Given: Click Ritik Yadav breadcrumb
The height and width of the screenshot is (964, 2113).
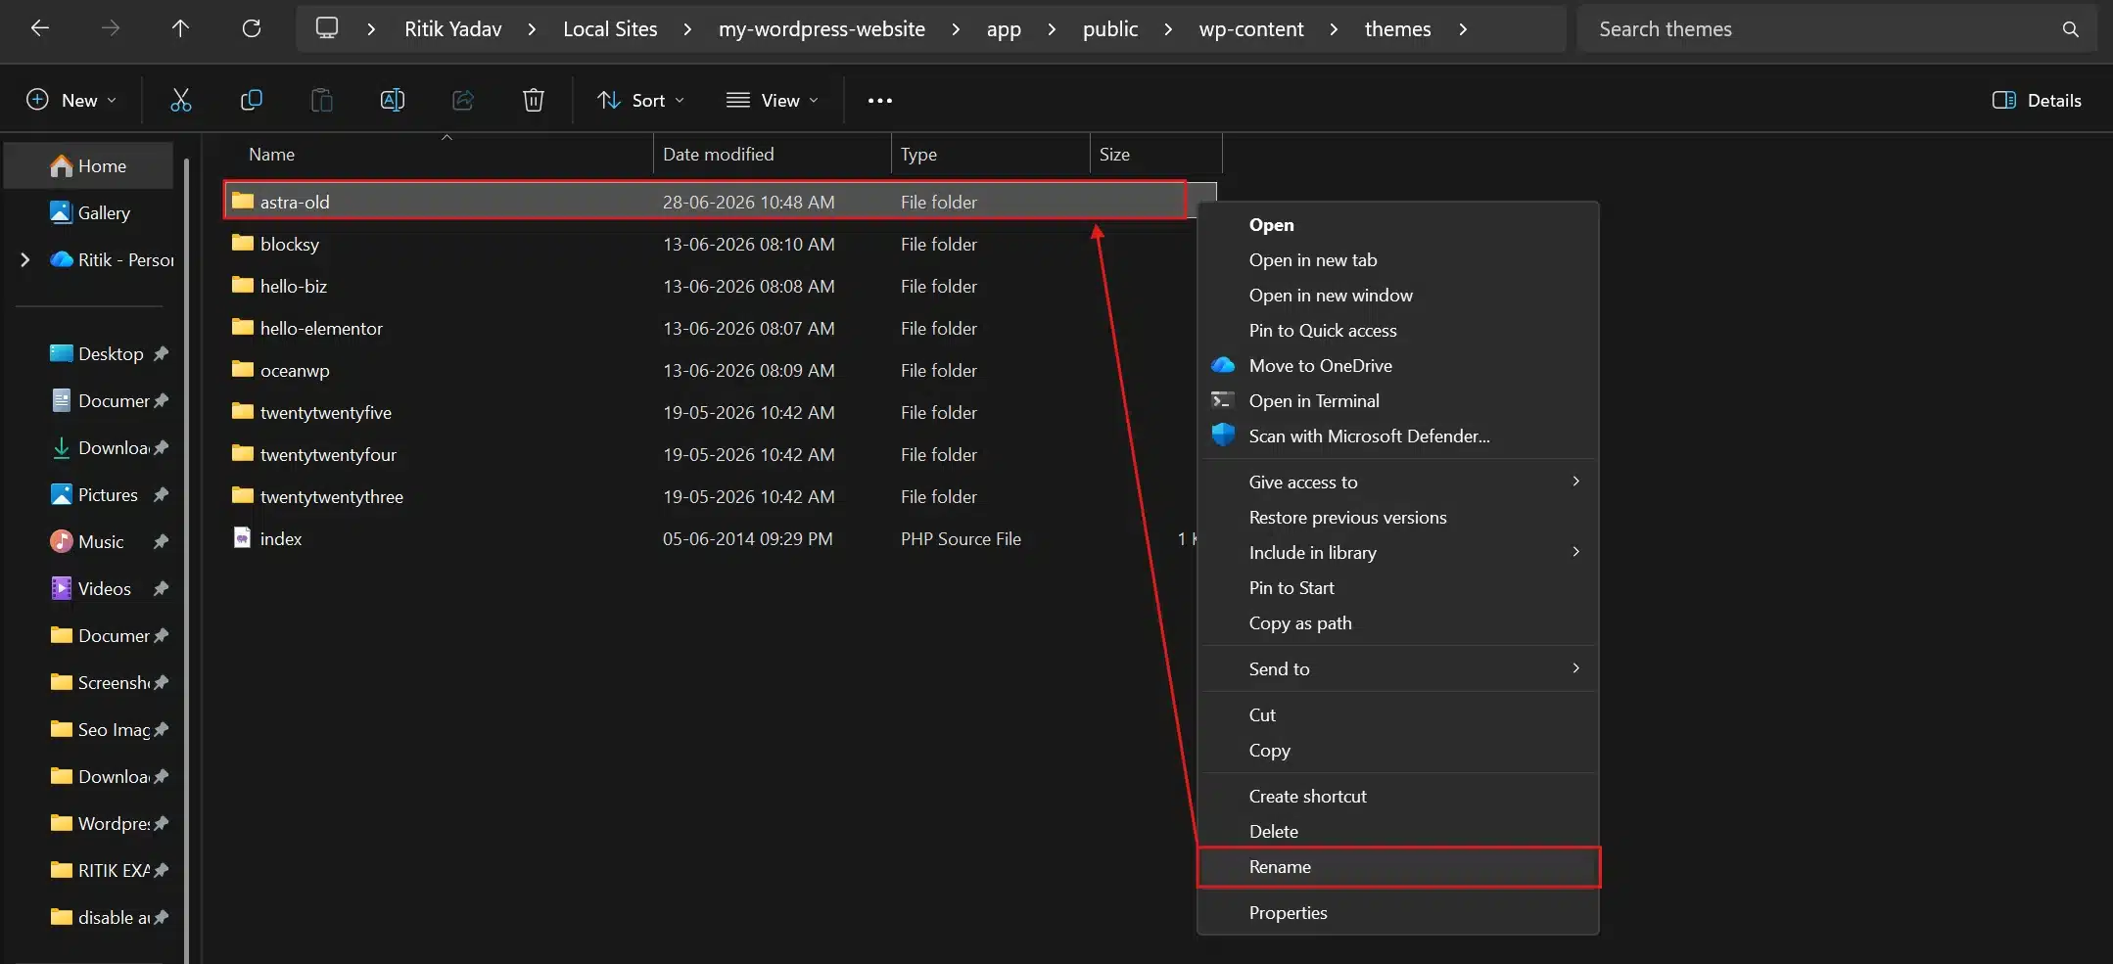Looking at the screenshot, I should coord(452,29).
